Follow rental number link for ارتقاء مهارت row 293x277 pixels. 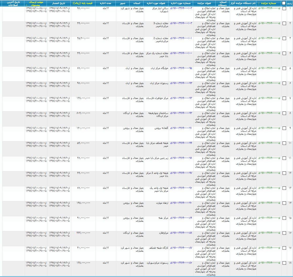181,203
